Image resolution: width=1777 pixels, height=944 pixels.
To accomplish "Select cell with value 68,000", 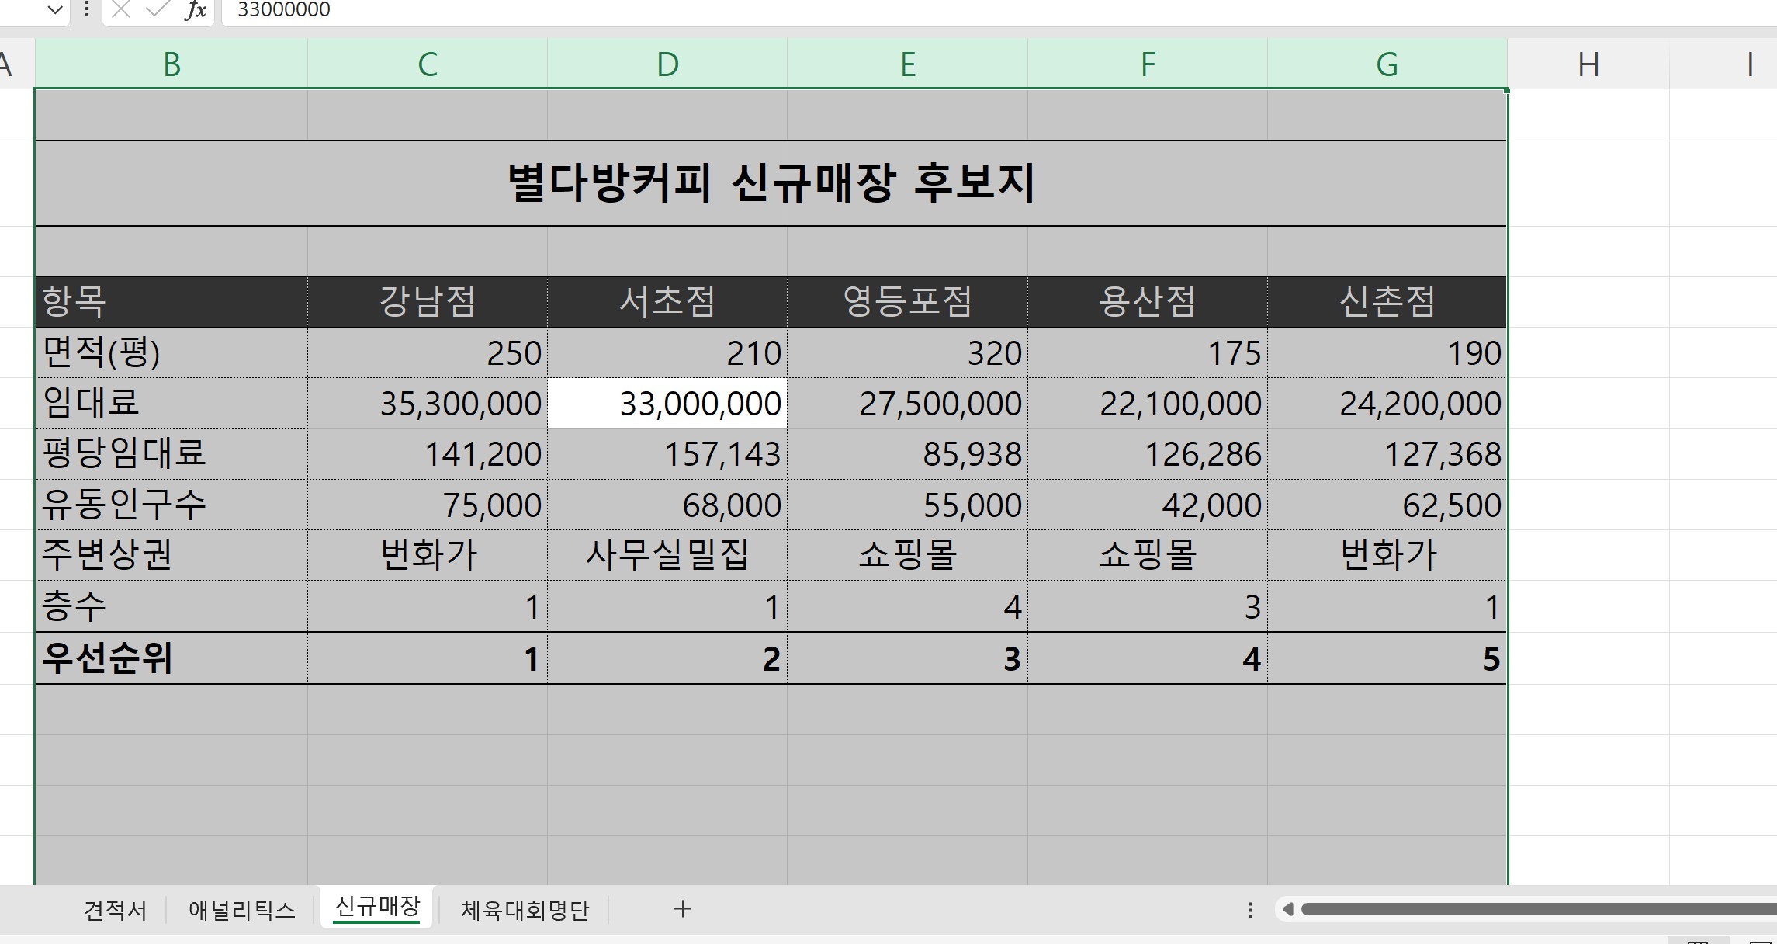I will coord(667,505).
